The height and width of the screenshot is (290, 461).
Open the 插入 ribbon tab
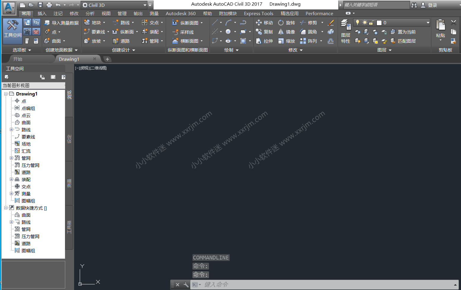42,13
